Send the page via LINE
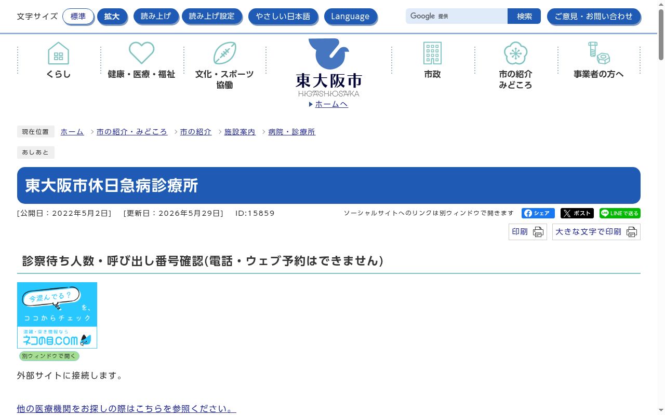Viewport: 665px width, 415px height. tap(620, 213)
